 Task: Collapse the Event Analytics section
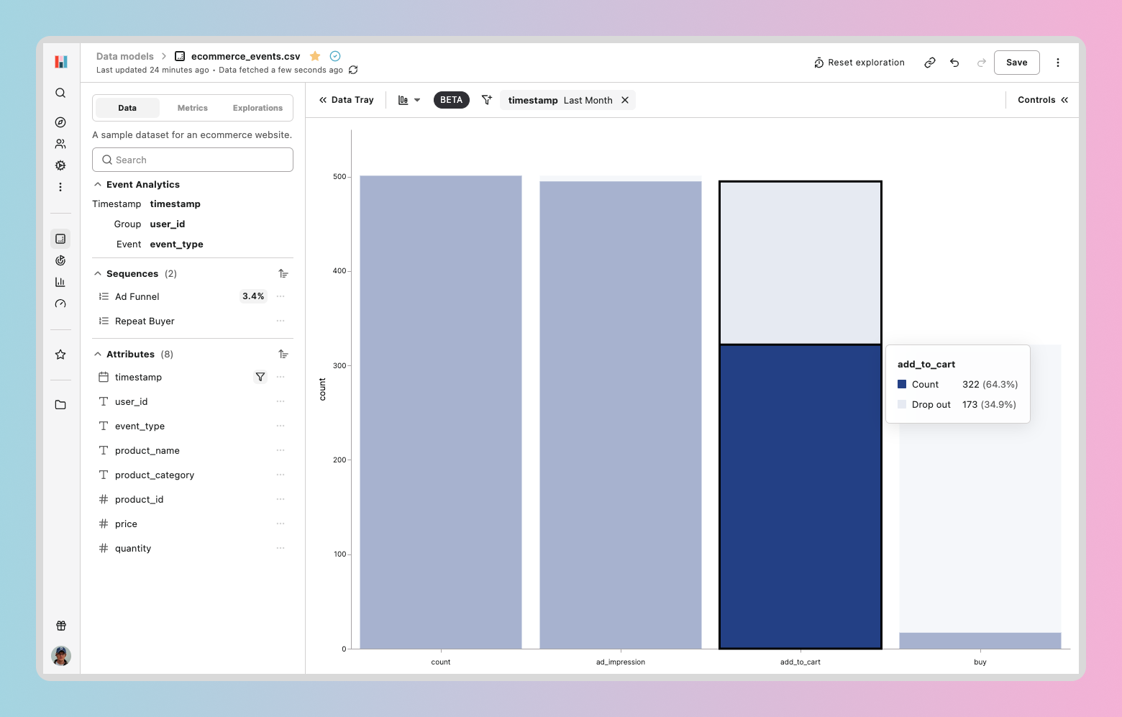(98, 185)
